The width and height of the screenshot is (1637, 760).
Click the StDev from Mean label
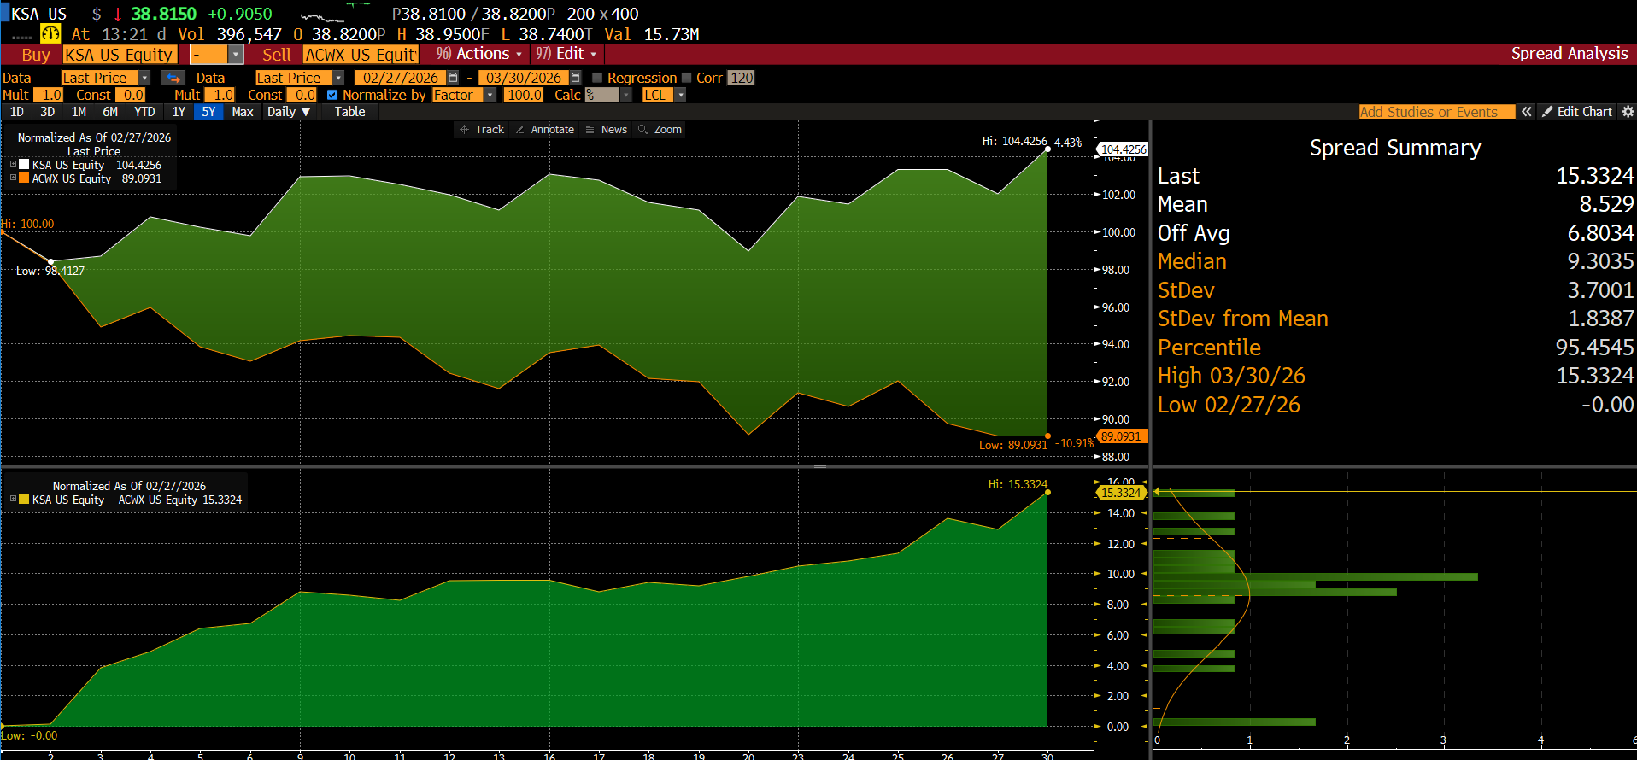tap(1243, 319)
